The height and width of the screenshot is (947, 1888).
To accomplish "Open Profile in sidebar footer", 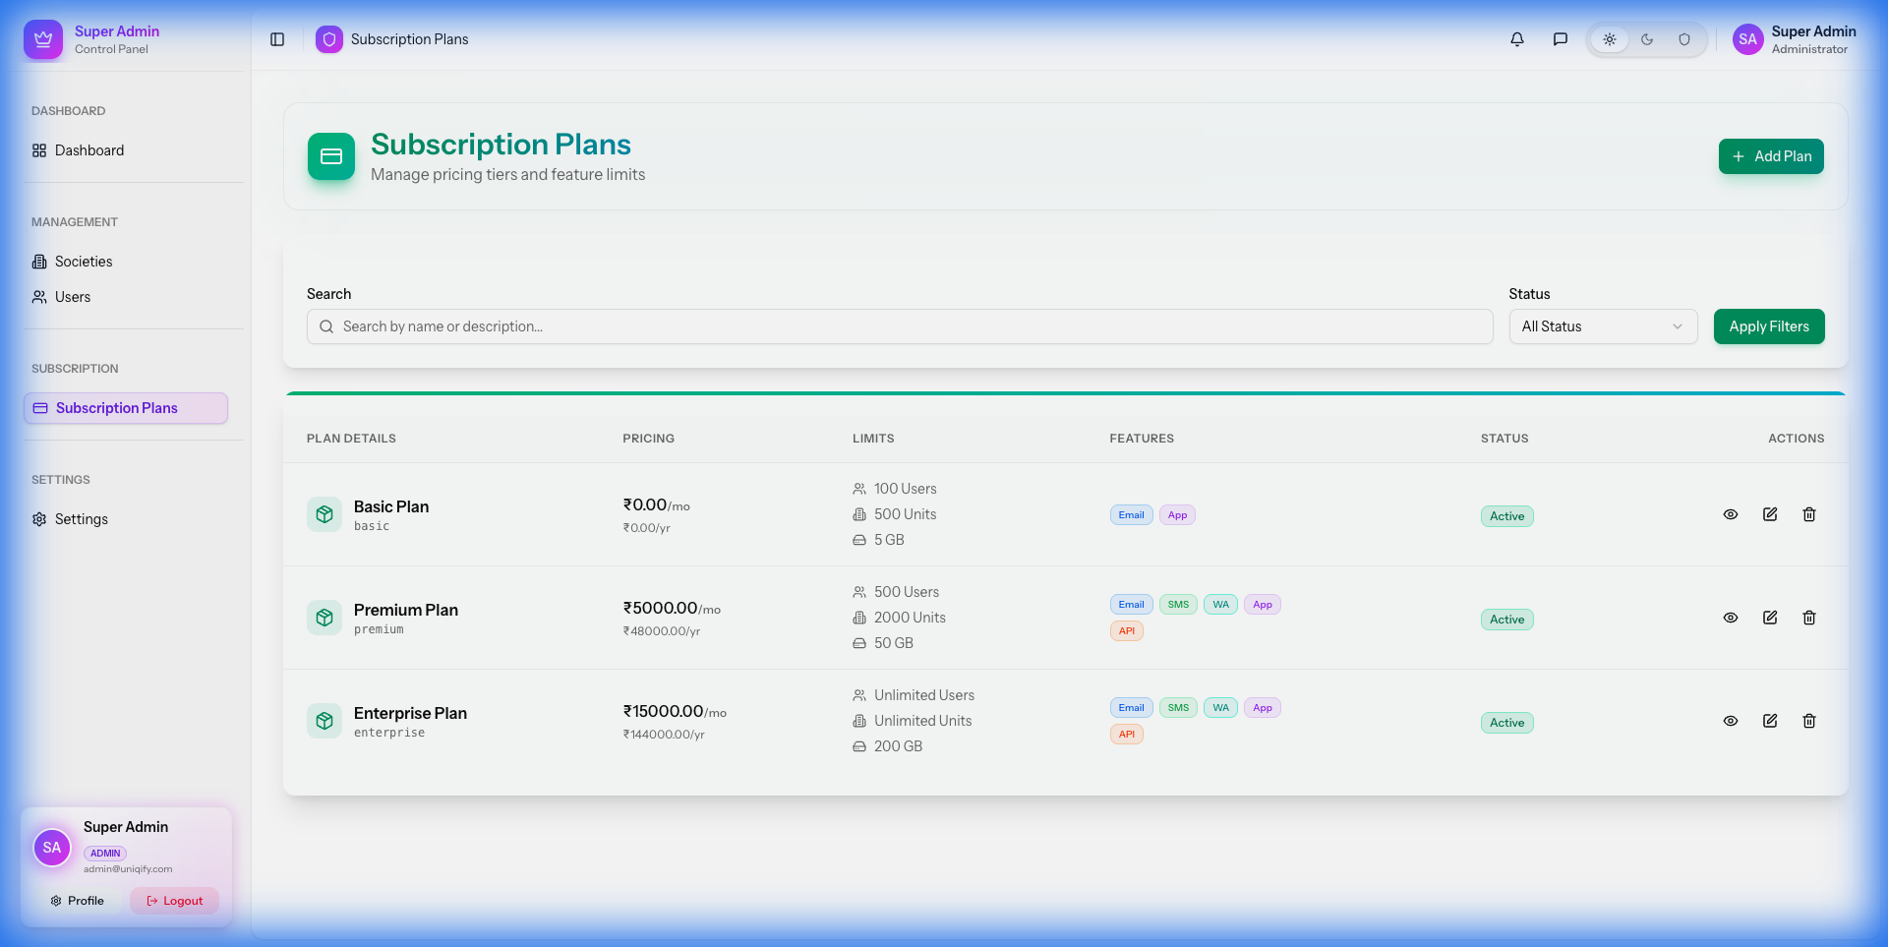I will tap(77, 901).
